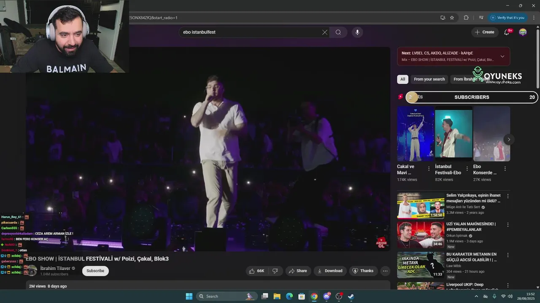Show next Shorts with arrow

coord(509,139)
